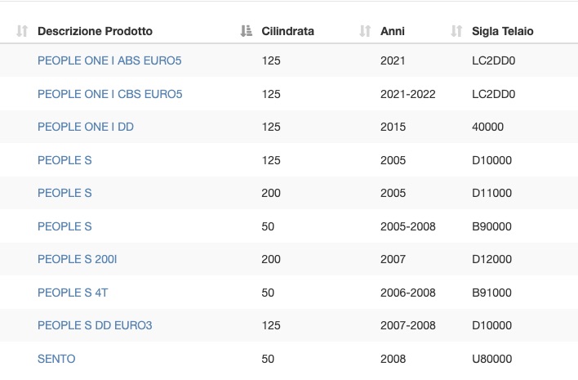This screenshot has height=380, width=578.
Task: Click sort icon beside Cilindrata header
Action: [247, 31]
